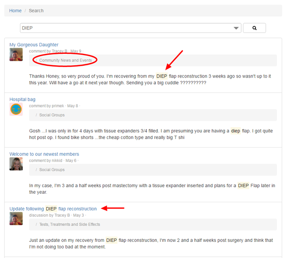Click nikkid's profile photo
This screenshot has width=286, height=258.
point(16,164)
